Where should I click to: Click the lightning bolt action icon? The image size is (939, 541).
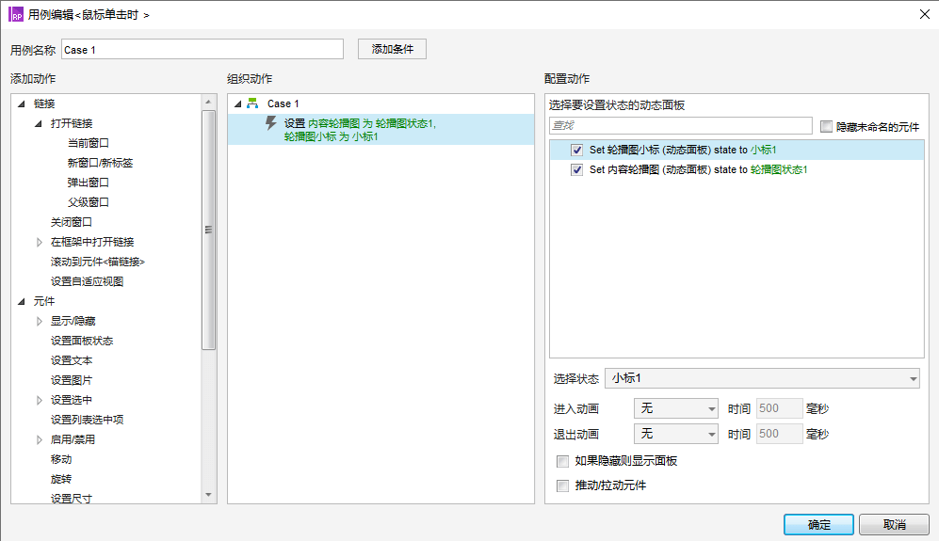(x=270, y=123)
